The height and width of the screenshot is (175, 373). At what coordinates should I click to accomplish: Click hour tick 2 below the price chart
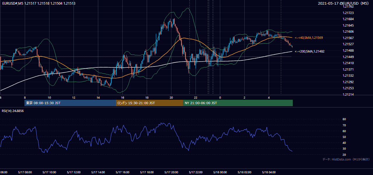click(x=245, y=98)
